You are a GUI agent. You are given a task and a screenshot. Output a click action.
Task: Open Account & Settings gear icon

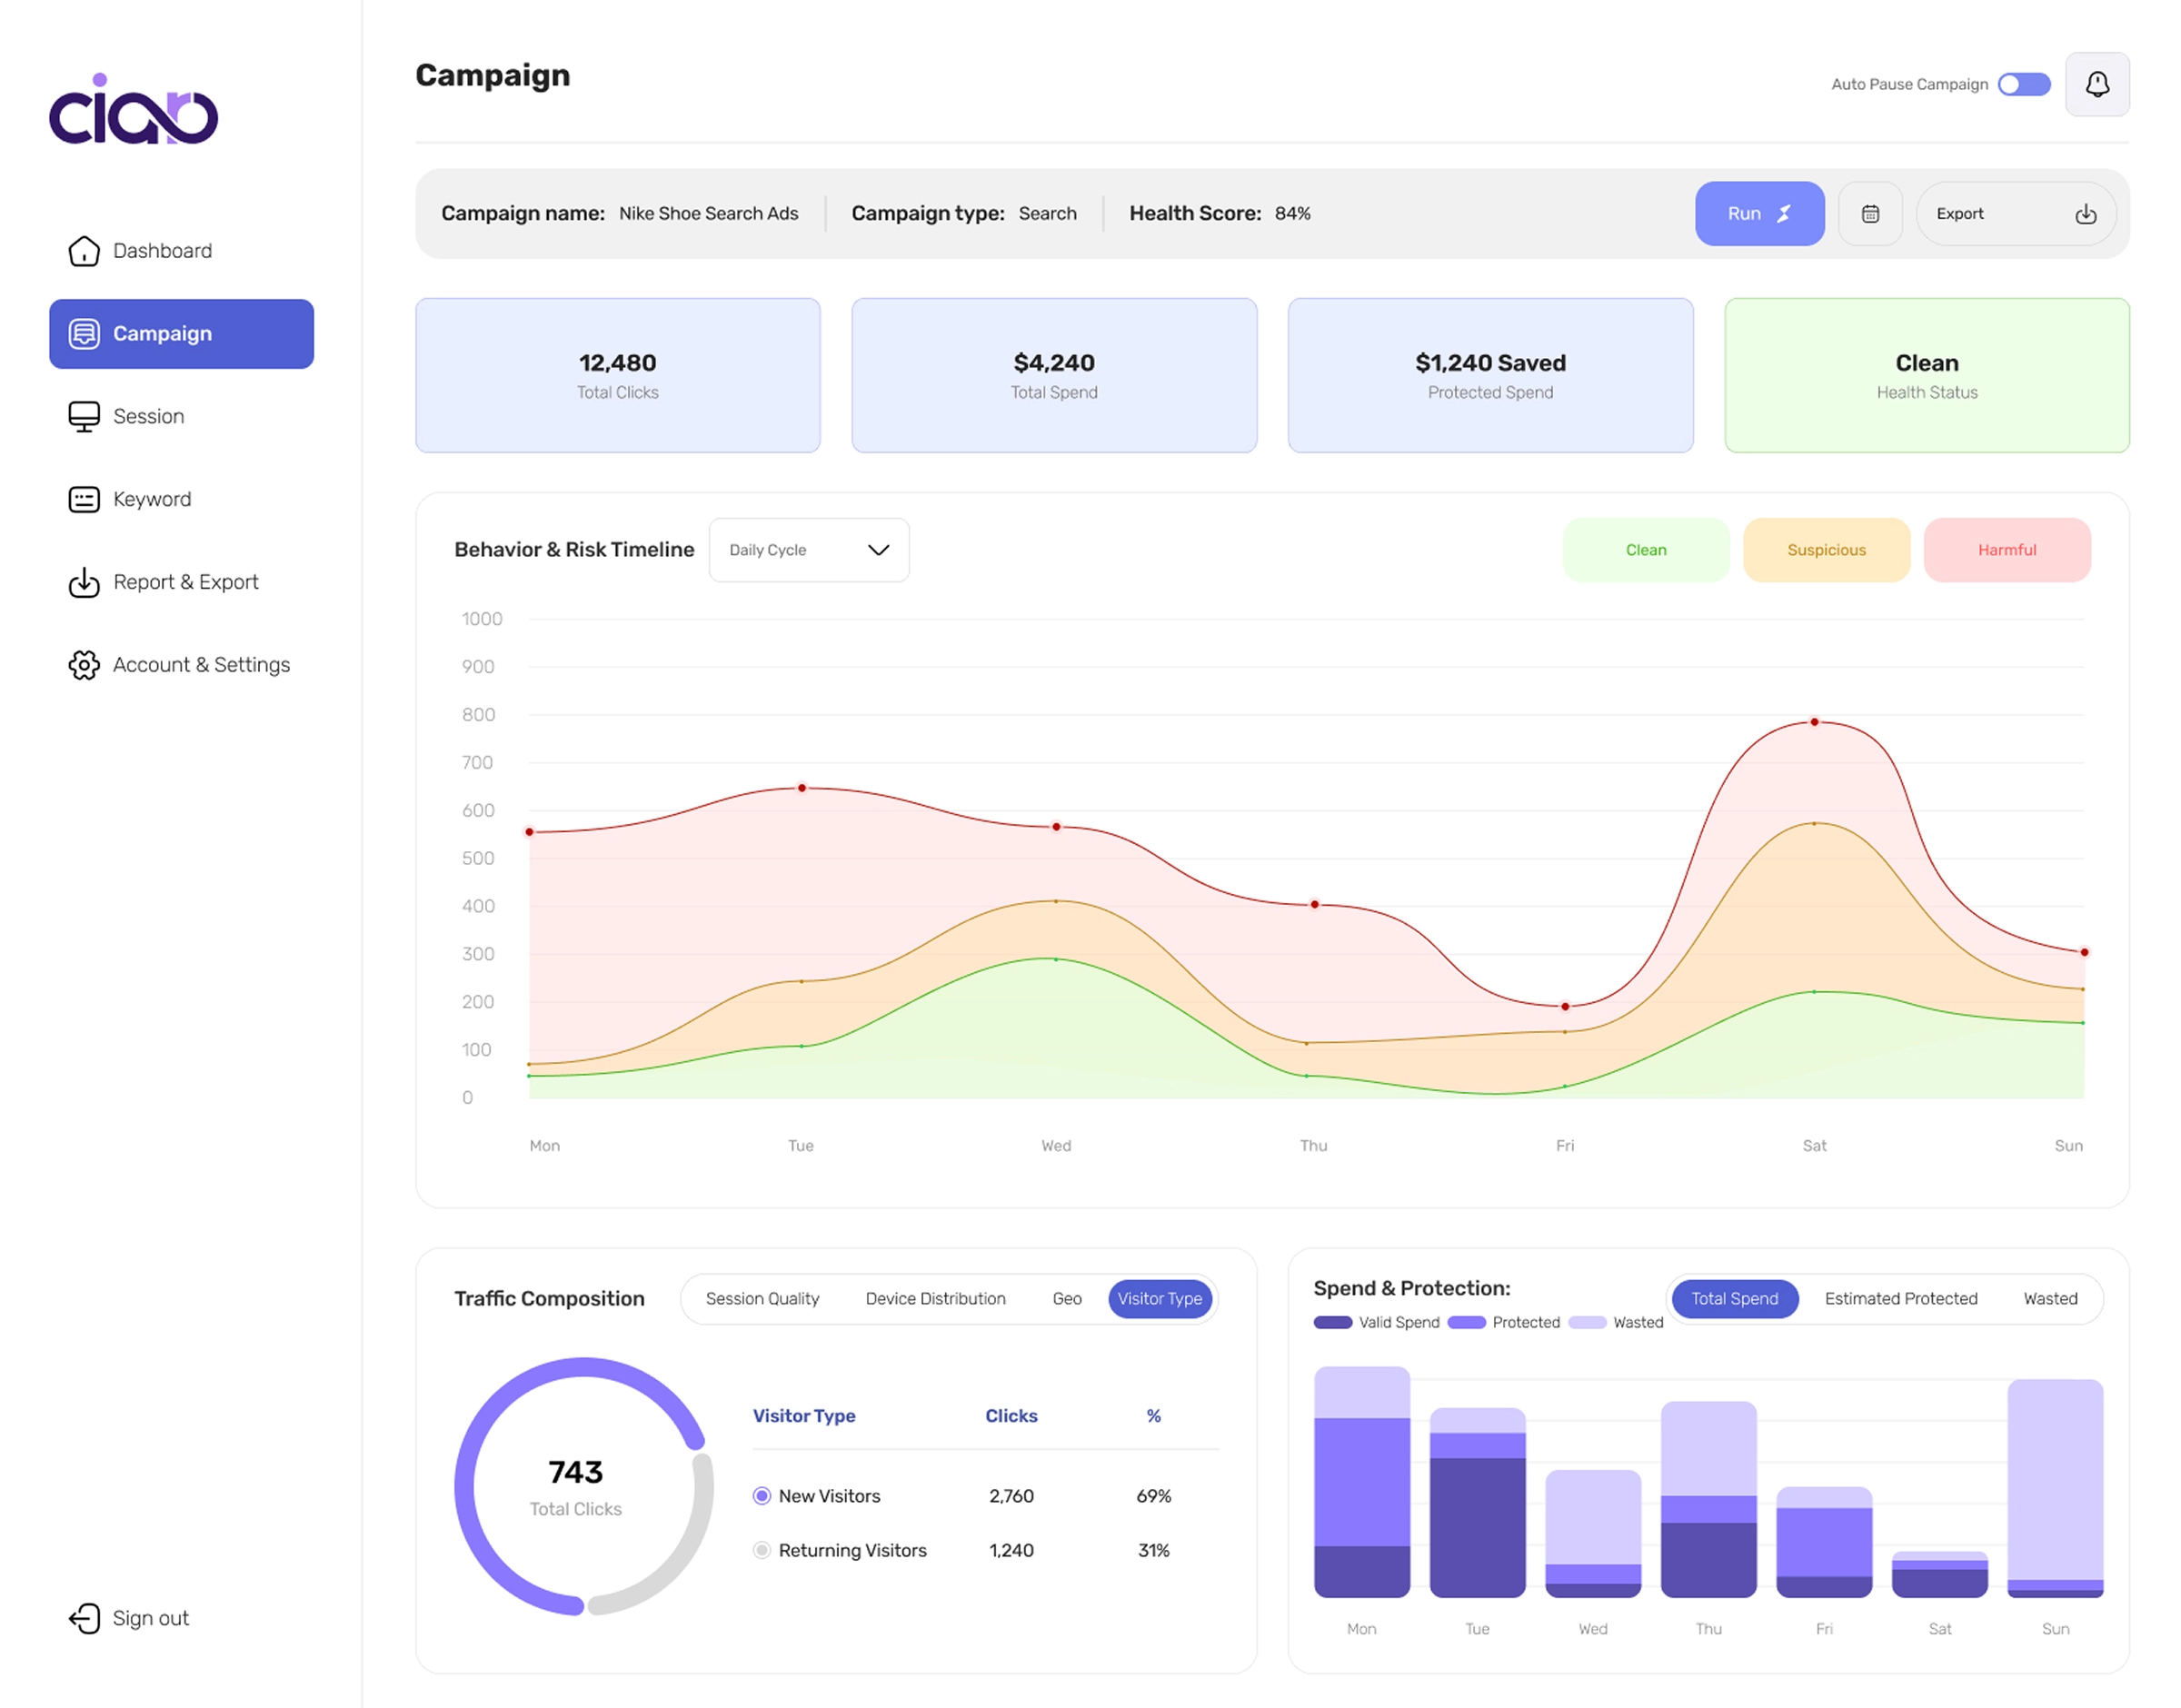click(84, 665)
